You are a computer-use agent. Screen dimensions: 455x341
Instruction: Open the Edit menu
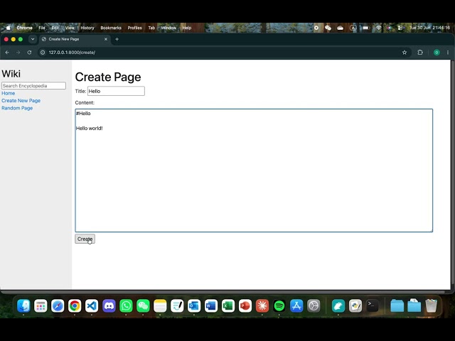point(55,28)
